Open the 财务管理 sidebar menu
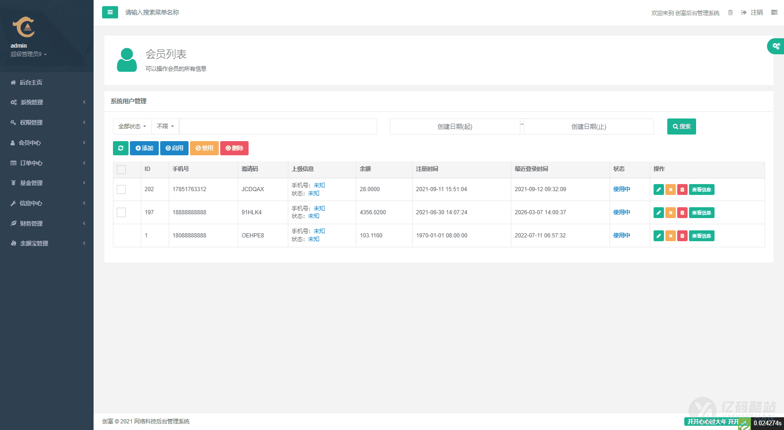 point(46,223)
